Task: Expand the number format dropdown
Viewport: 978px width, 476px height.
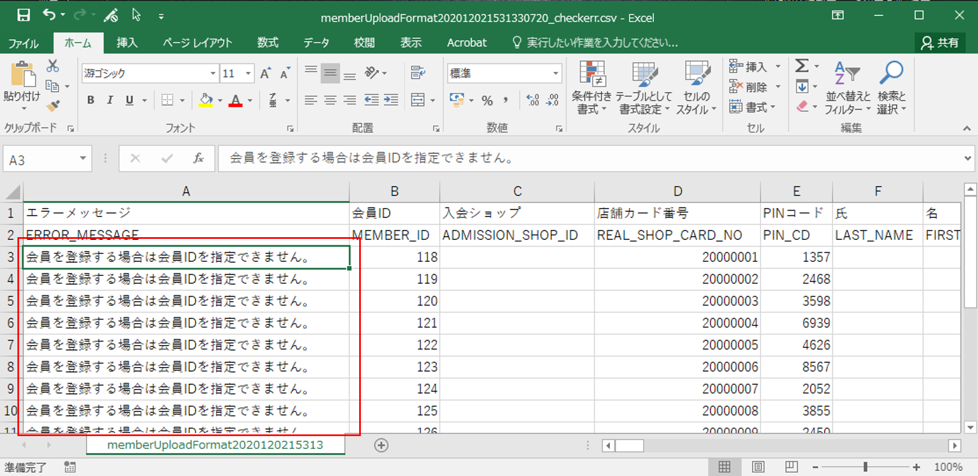Action: click(555, 74)
